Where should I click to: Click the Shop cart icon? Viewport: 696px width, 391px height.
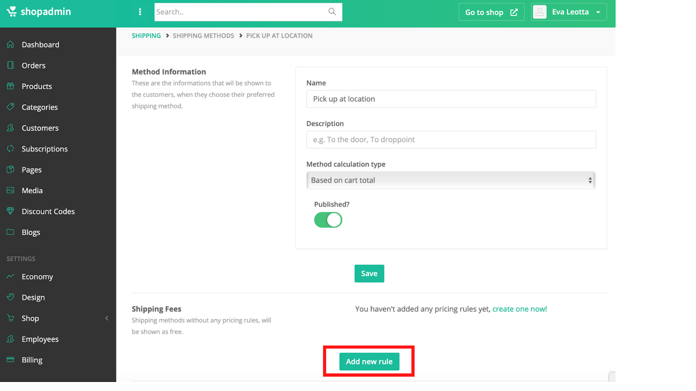pyautogui.click(x=10, y=318)
